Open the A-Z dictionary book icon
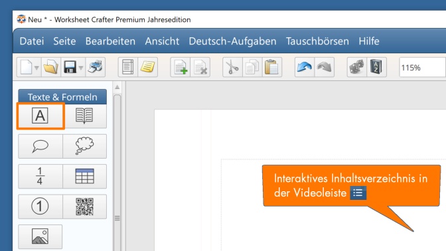446x251 pixels. click(x=376, y=68)
